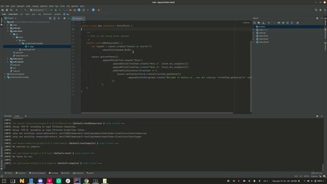
Task: Click Reload All Maven Projects icon
Action: 254,22
